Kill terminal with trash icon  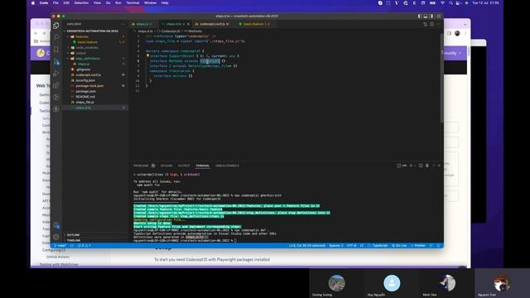point(427,166)
